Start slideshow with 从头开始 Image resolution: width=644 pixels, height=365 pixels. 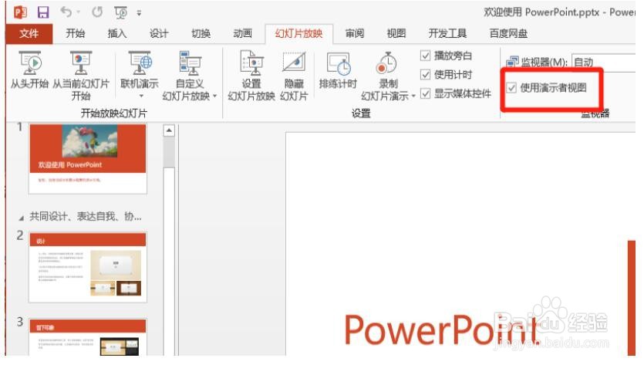tap(29, 70)
